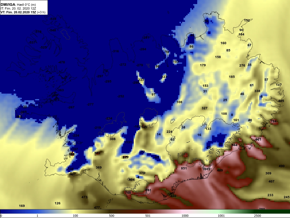Click the map value '276'

click(242, 65)
